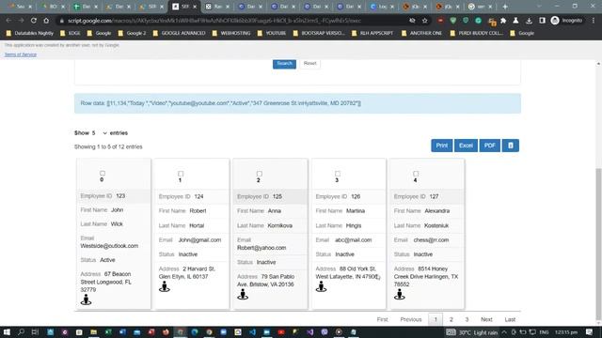Check the checkbox on card 2

pyautogui.click(x=260, y=174)
